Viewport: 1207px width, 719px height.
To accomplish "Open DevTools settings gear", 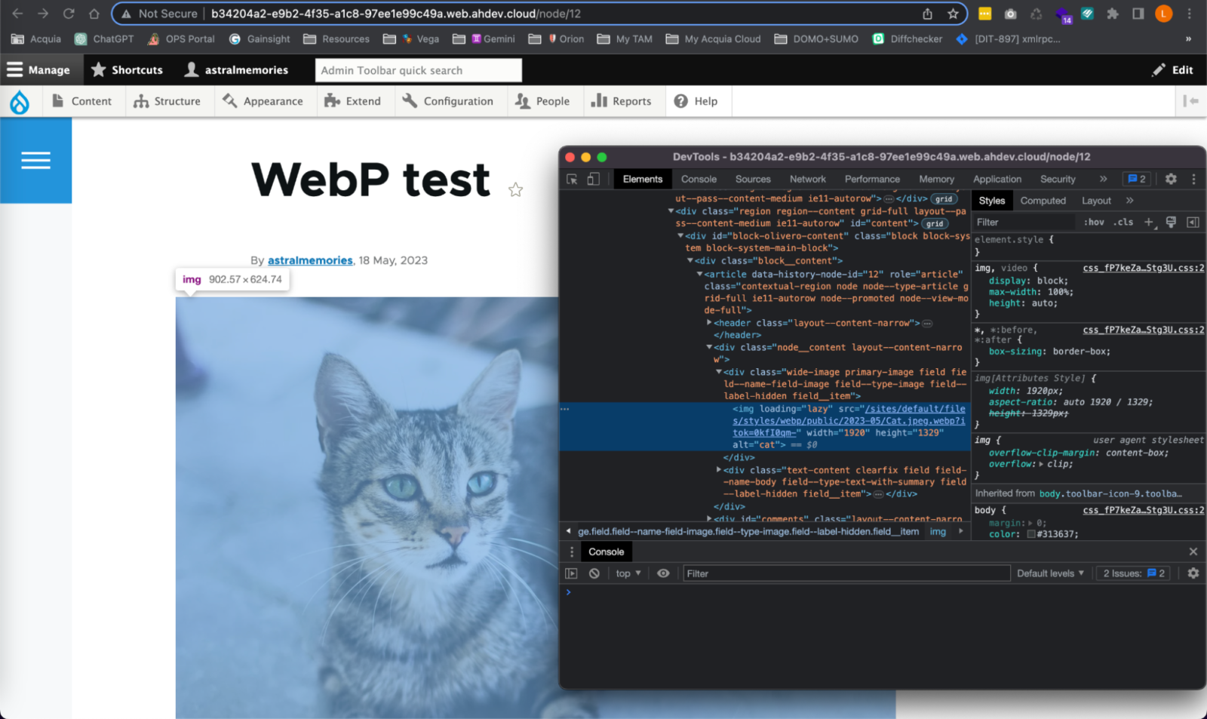I will point(1170,179).
